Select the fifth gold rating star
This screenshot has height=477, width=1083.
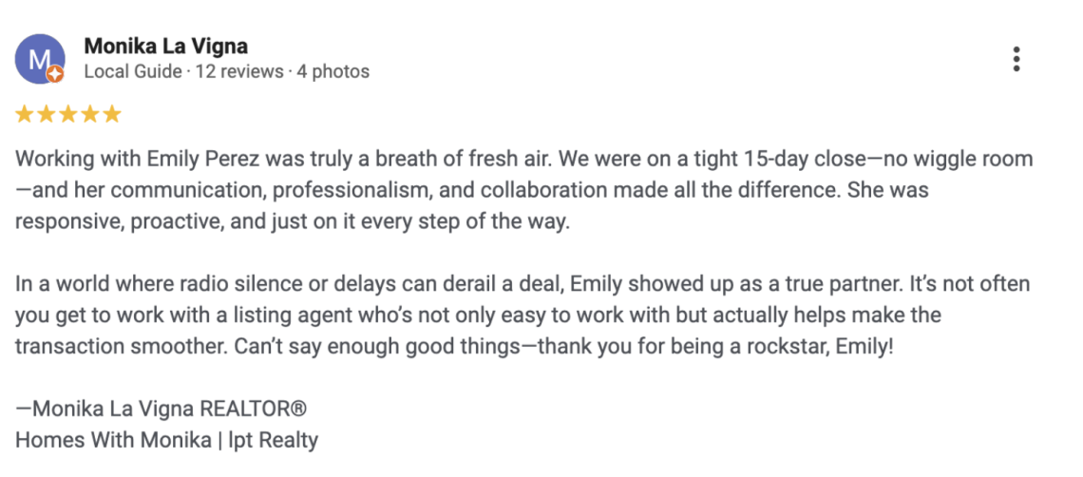coord(111,114)
